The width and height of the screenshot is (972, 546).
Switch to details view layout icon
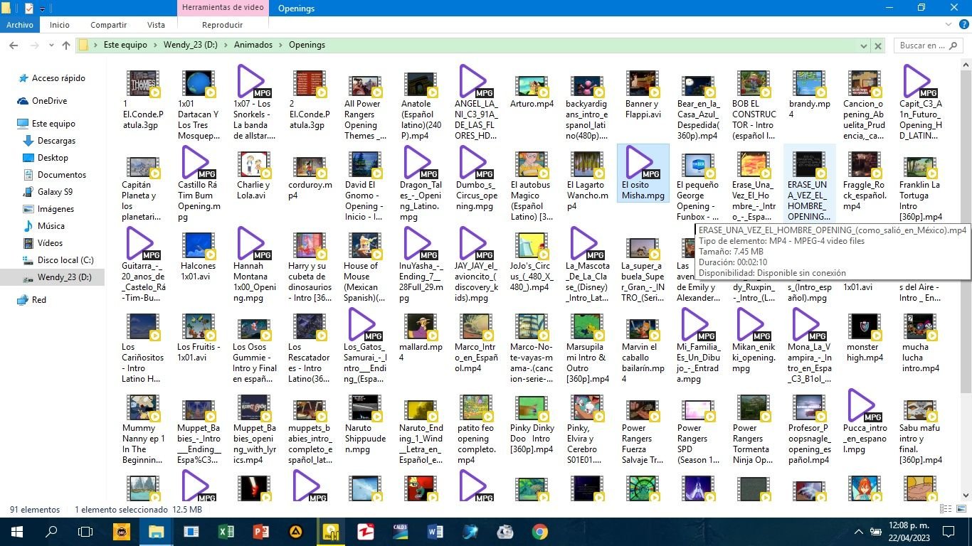(x=945, y=509)
